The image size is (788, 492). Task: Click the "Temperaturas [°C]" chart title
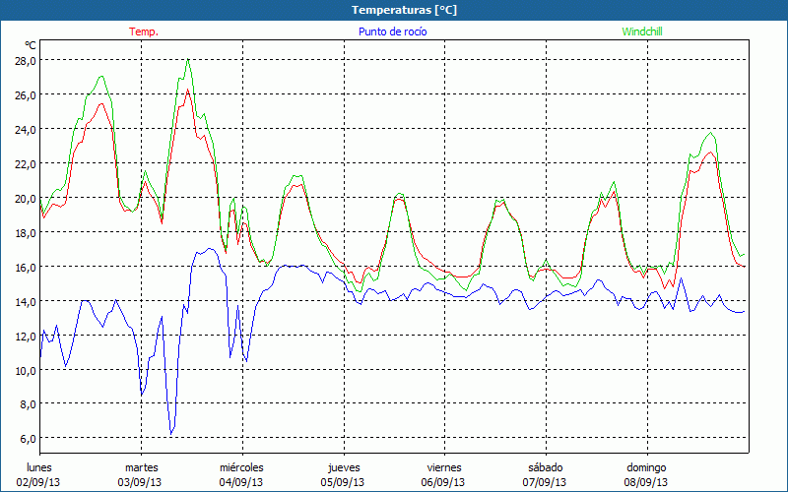(x=405, y=9)
